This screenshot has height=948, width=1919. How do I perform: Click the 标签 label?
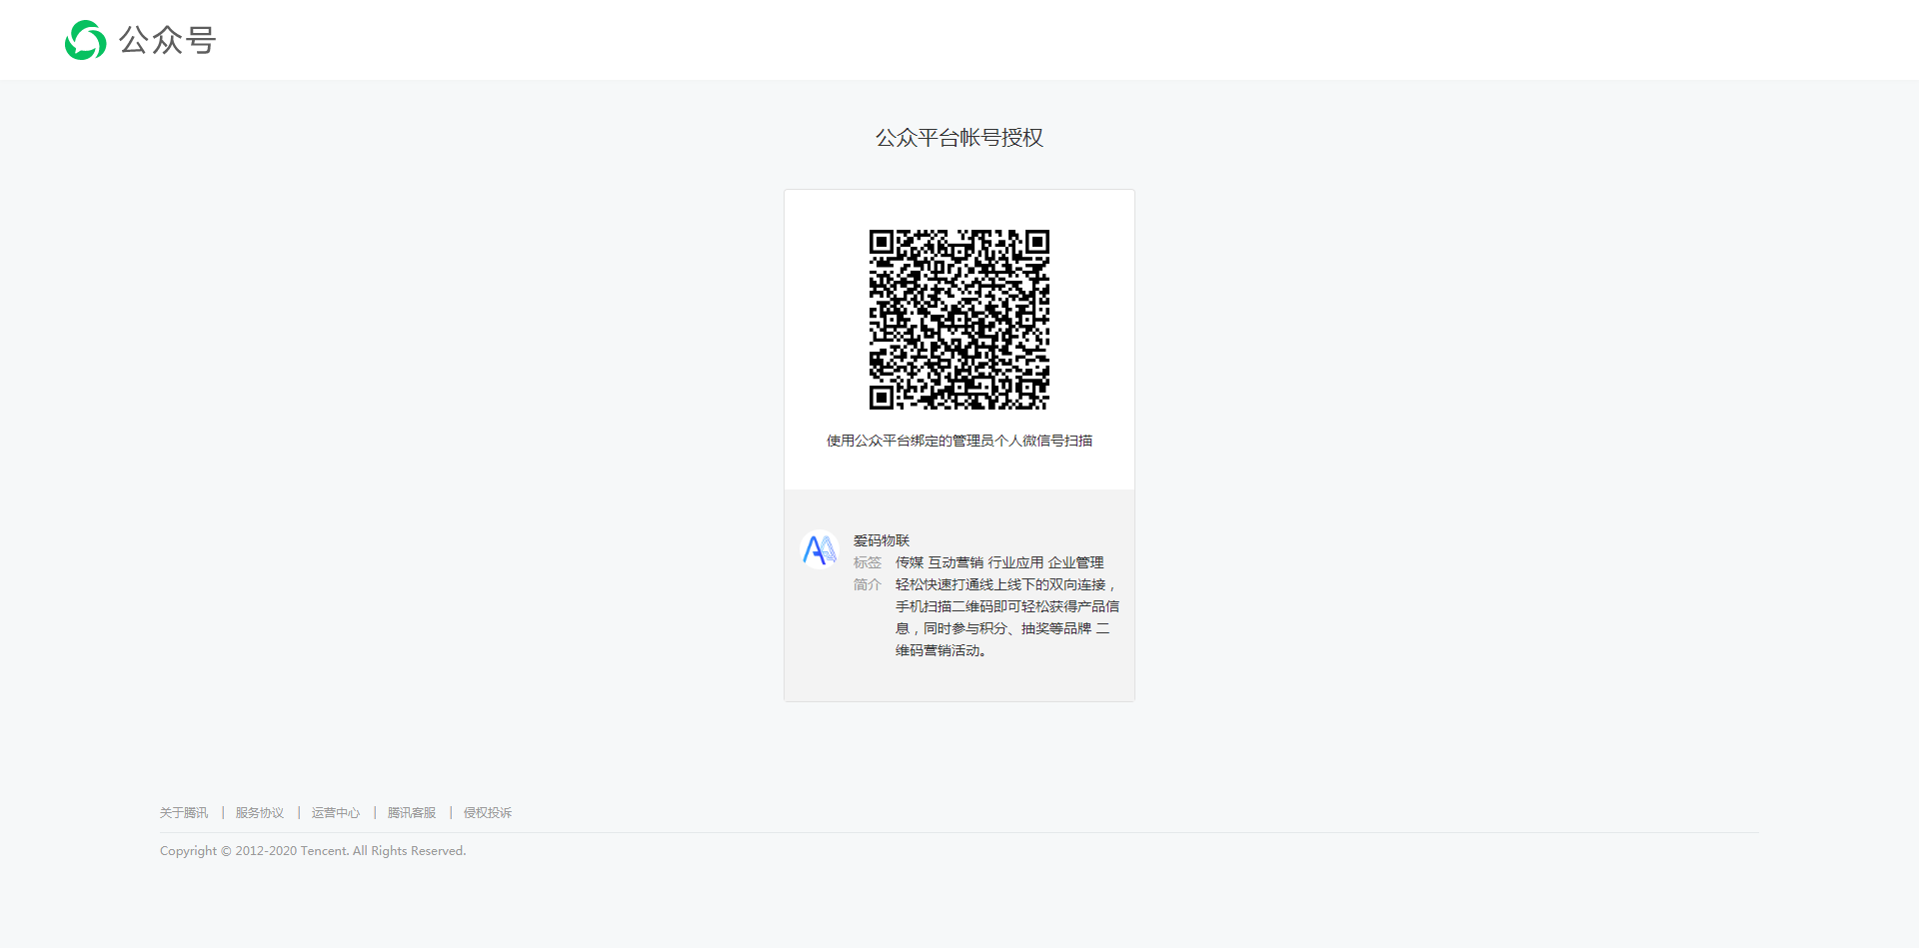868,562
